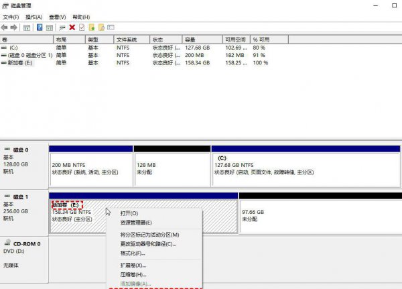Viewport: 402px width, 289px height.
Task: Click the Forward arrow toolbar icon
Action: pos(14,27)
